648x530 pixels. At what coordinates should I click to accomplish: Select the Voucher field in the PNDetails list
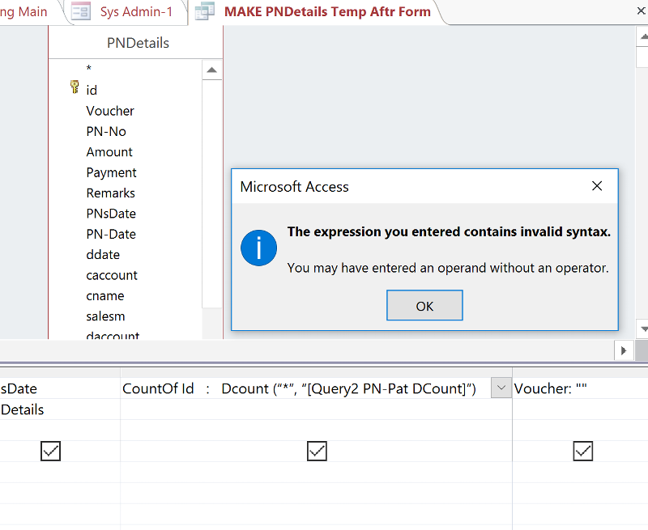(x=109, y=111)
